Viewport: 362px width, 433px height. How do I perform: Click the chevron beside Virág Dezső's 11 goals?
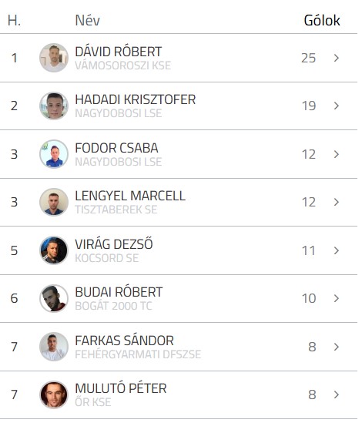337,250
